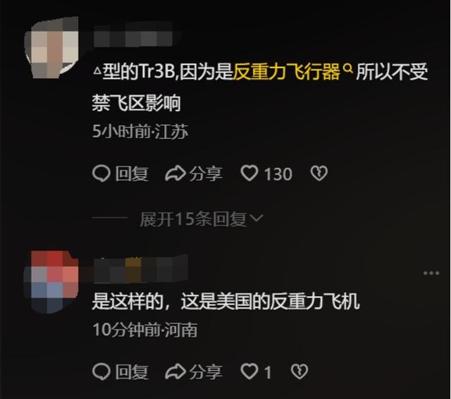
Task: Click the 130 like count
Action: pos(278,174)
